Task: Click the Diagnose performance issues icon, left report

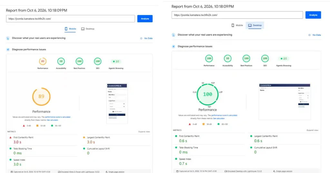Action: [8, 50]
